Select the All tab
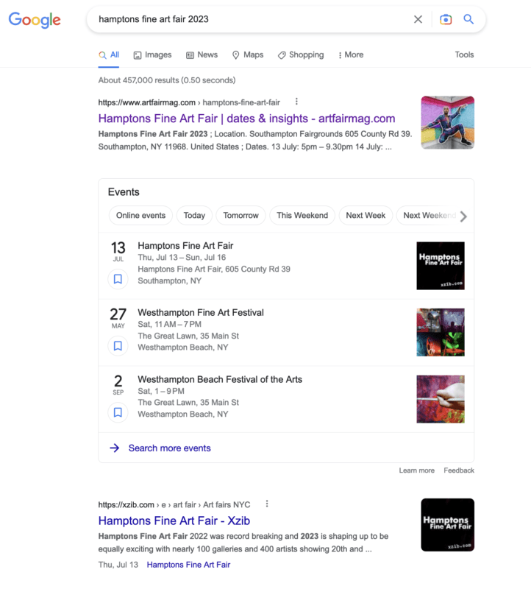The width and height of the screenshot is (531, 589). pyautogui.click(x=109, y=54)
